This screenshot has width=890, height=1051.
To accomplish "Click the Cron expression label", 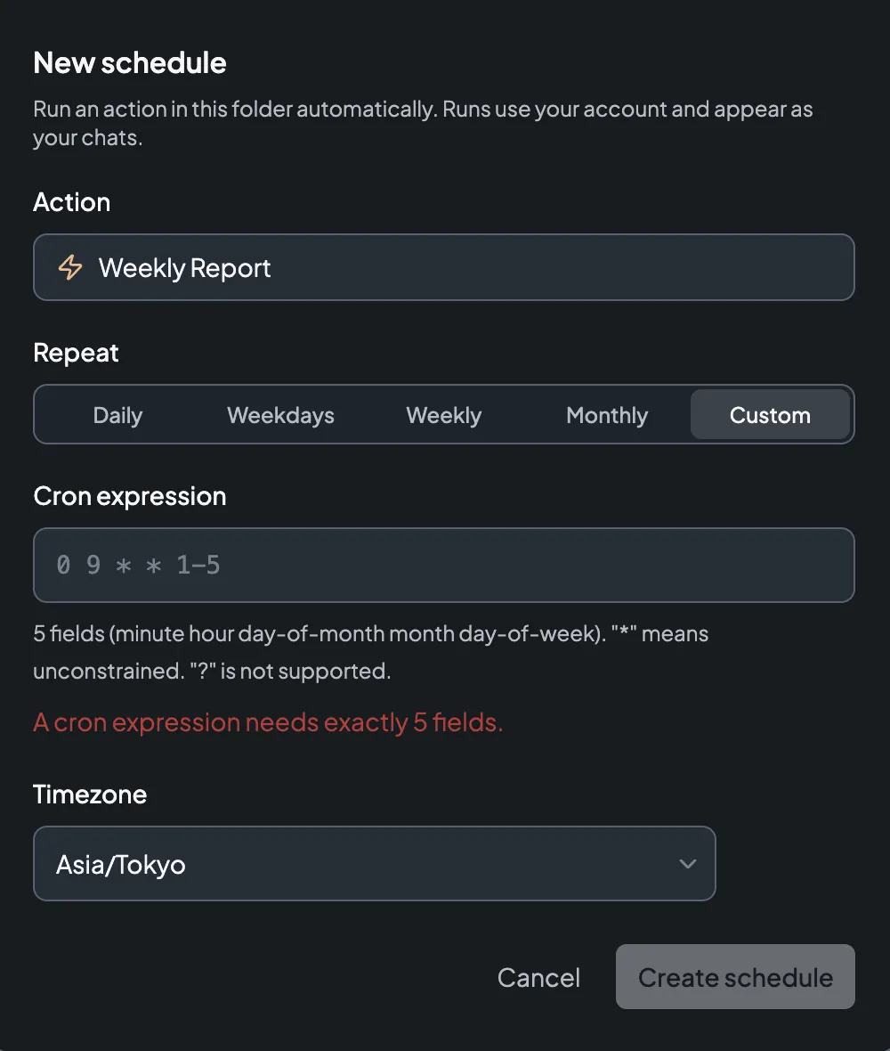I will point(130,497).
